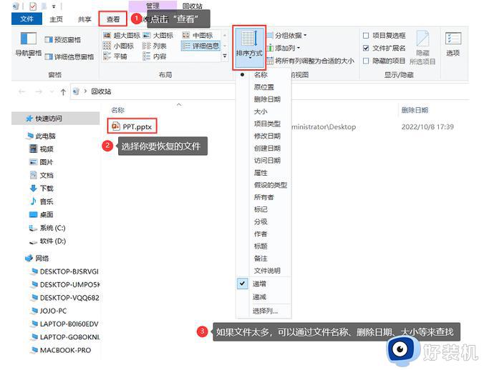This screenshot has width=484, height=370.
Task: Sort by 访问日期
Action: [x=267, y=161]
